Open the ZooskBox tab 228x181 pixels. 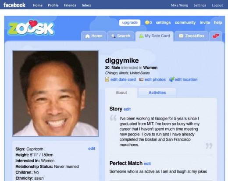[x=192, y=36]
